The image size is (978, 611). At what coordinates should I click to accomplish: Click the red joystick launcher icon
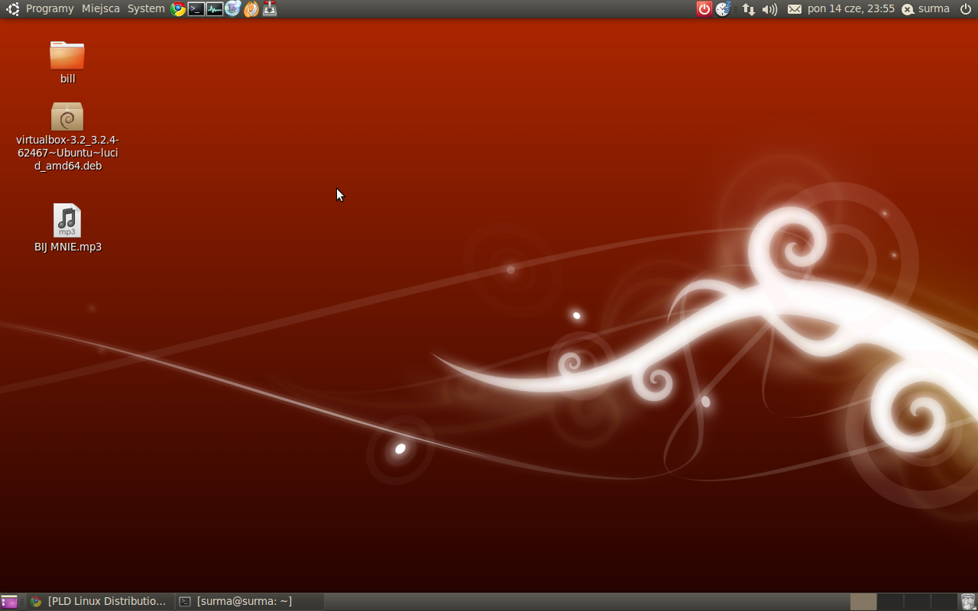point(270,9)
